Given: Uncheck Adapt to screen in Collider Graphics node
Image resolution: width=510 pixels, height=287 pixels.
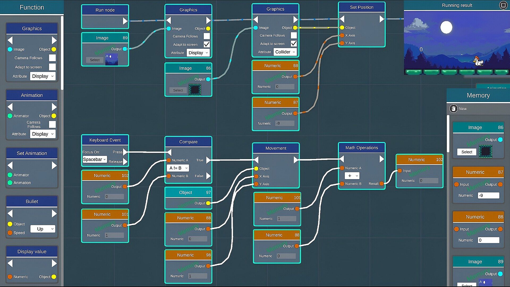Looking at the screenshot, I should [294, 44].
